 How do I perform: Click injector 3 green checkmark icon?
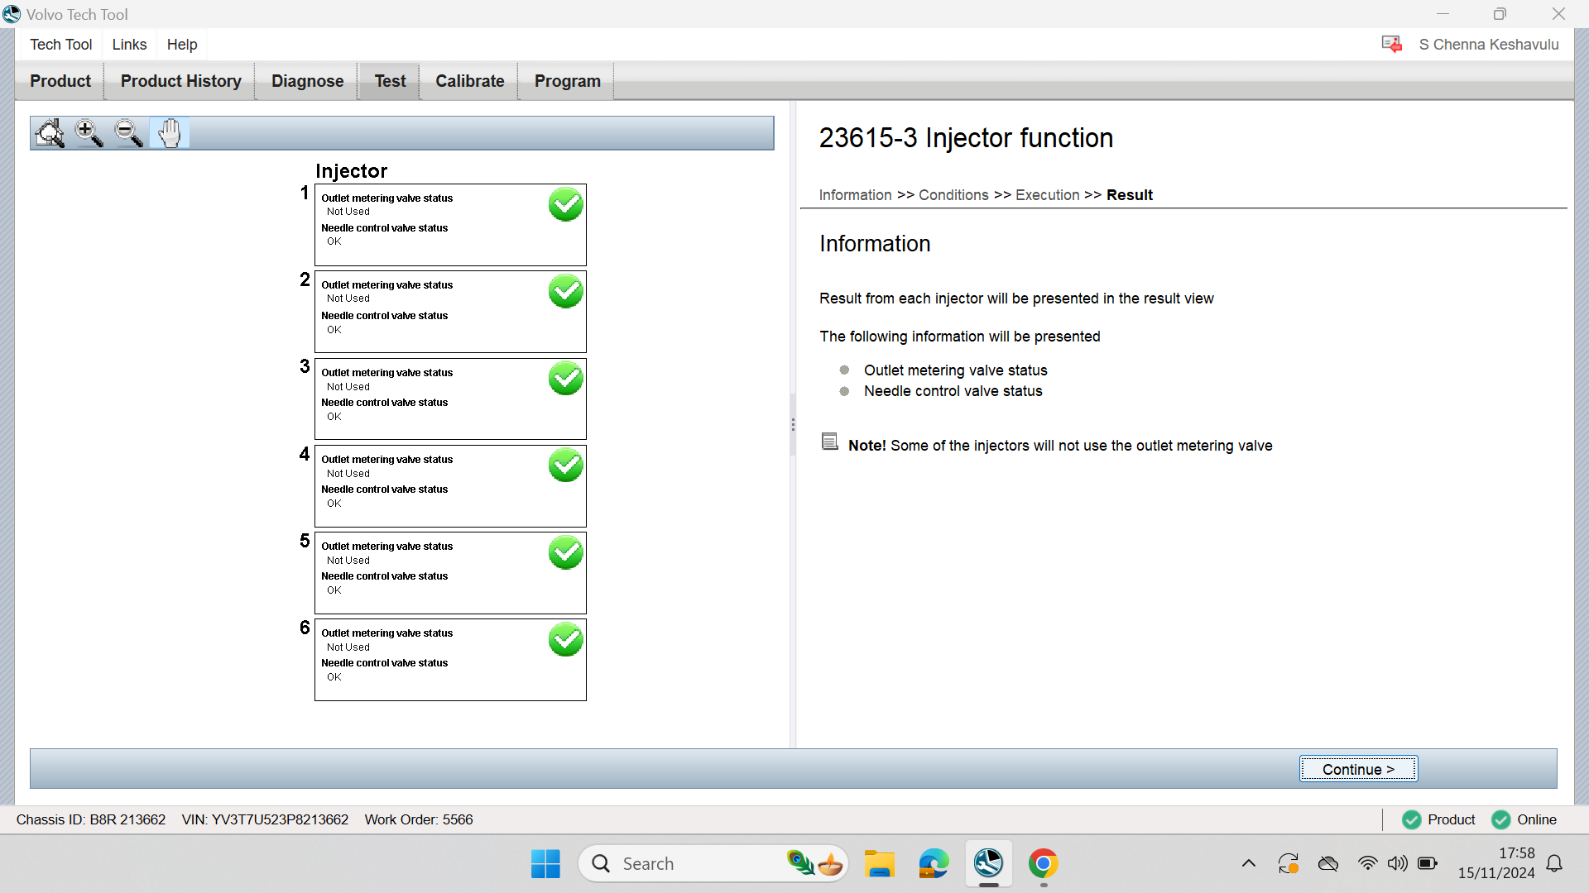[566, 378]
